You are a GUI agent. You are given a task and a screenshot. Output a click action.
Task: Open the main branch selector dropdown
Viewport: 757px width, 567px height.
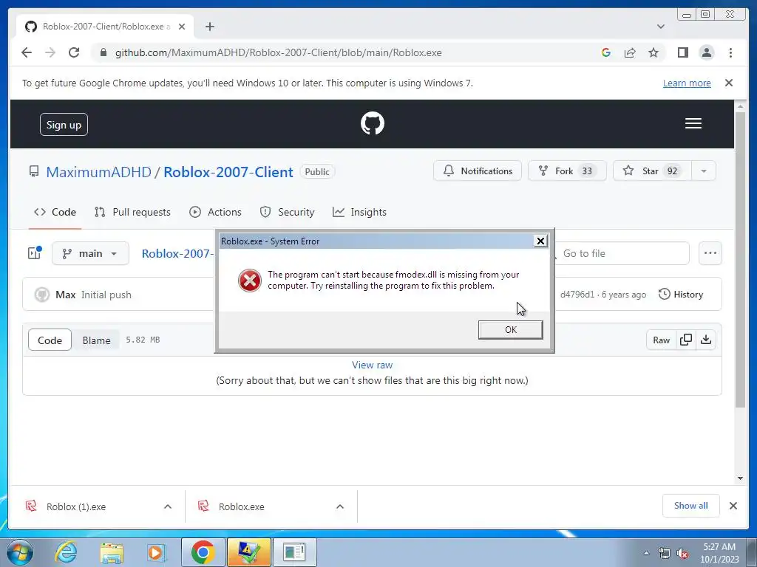[90, 253]
